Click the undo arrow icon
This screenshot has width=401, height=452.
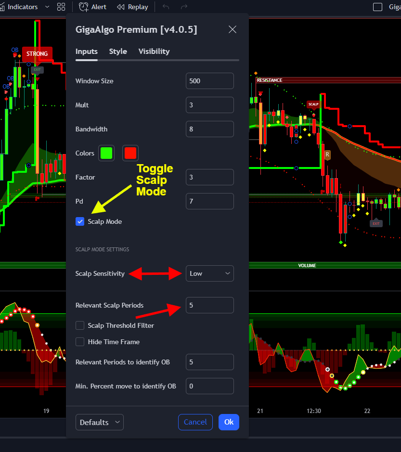(x=166, y=7)
